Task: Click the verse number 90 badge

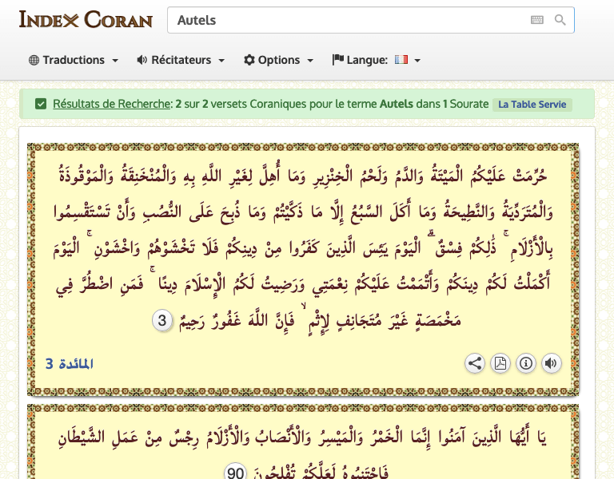Action: 235,471
